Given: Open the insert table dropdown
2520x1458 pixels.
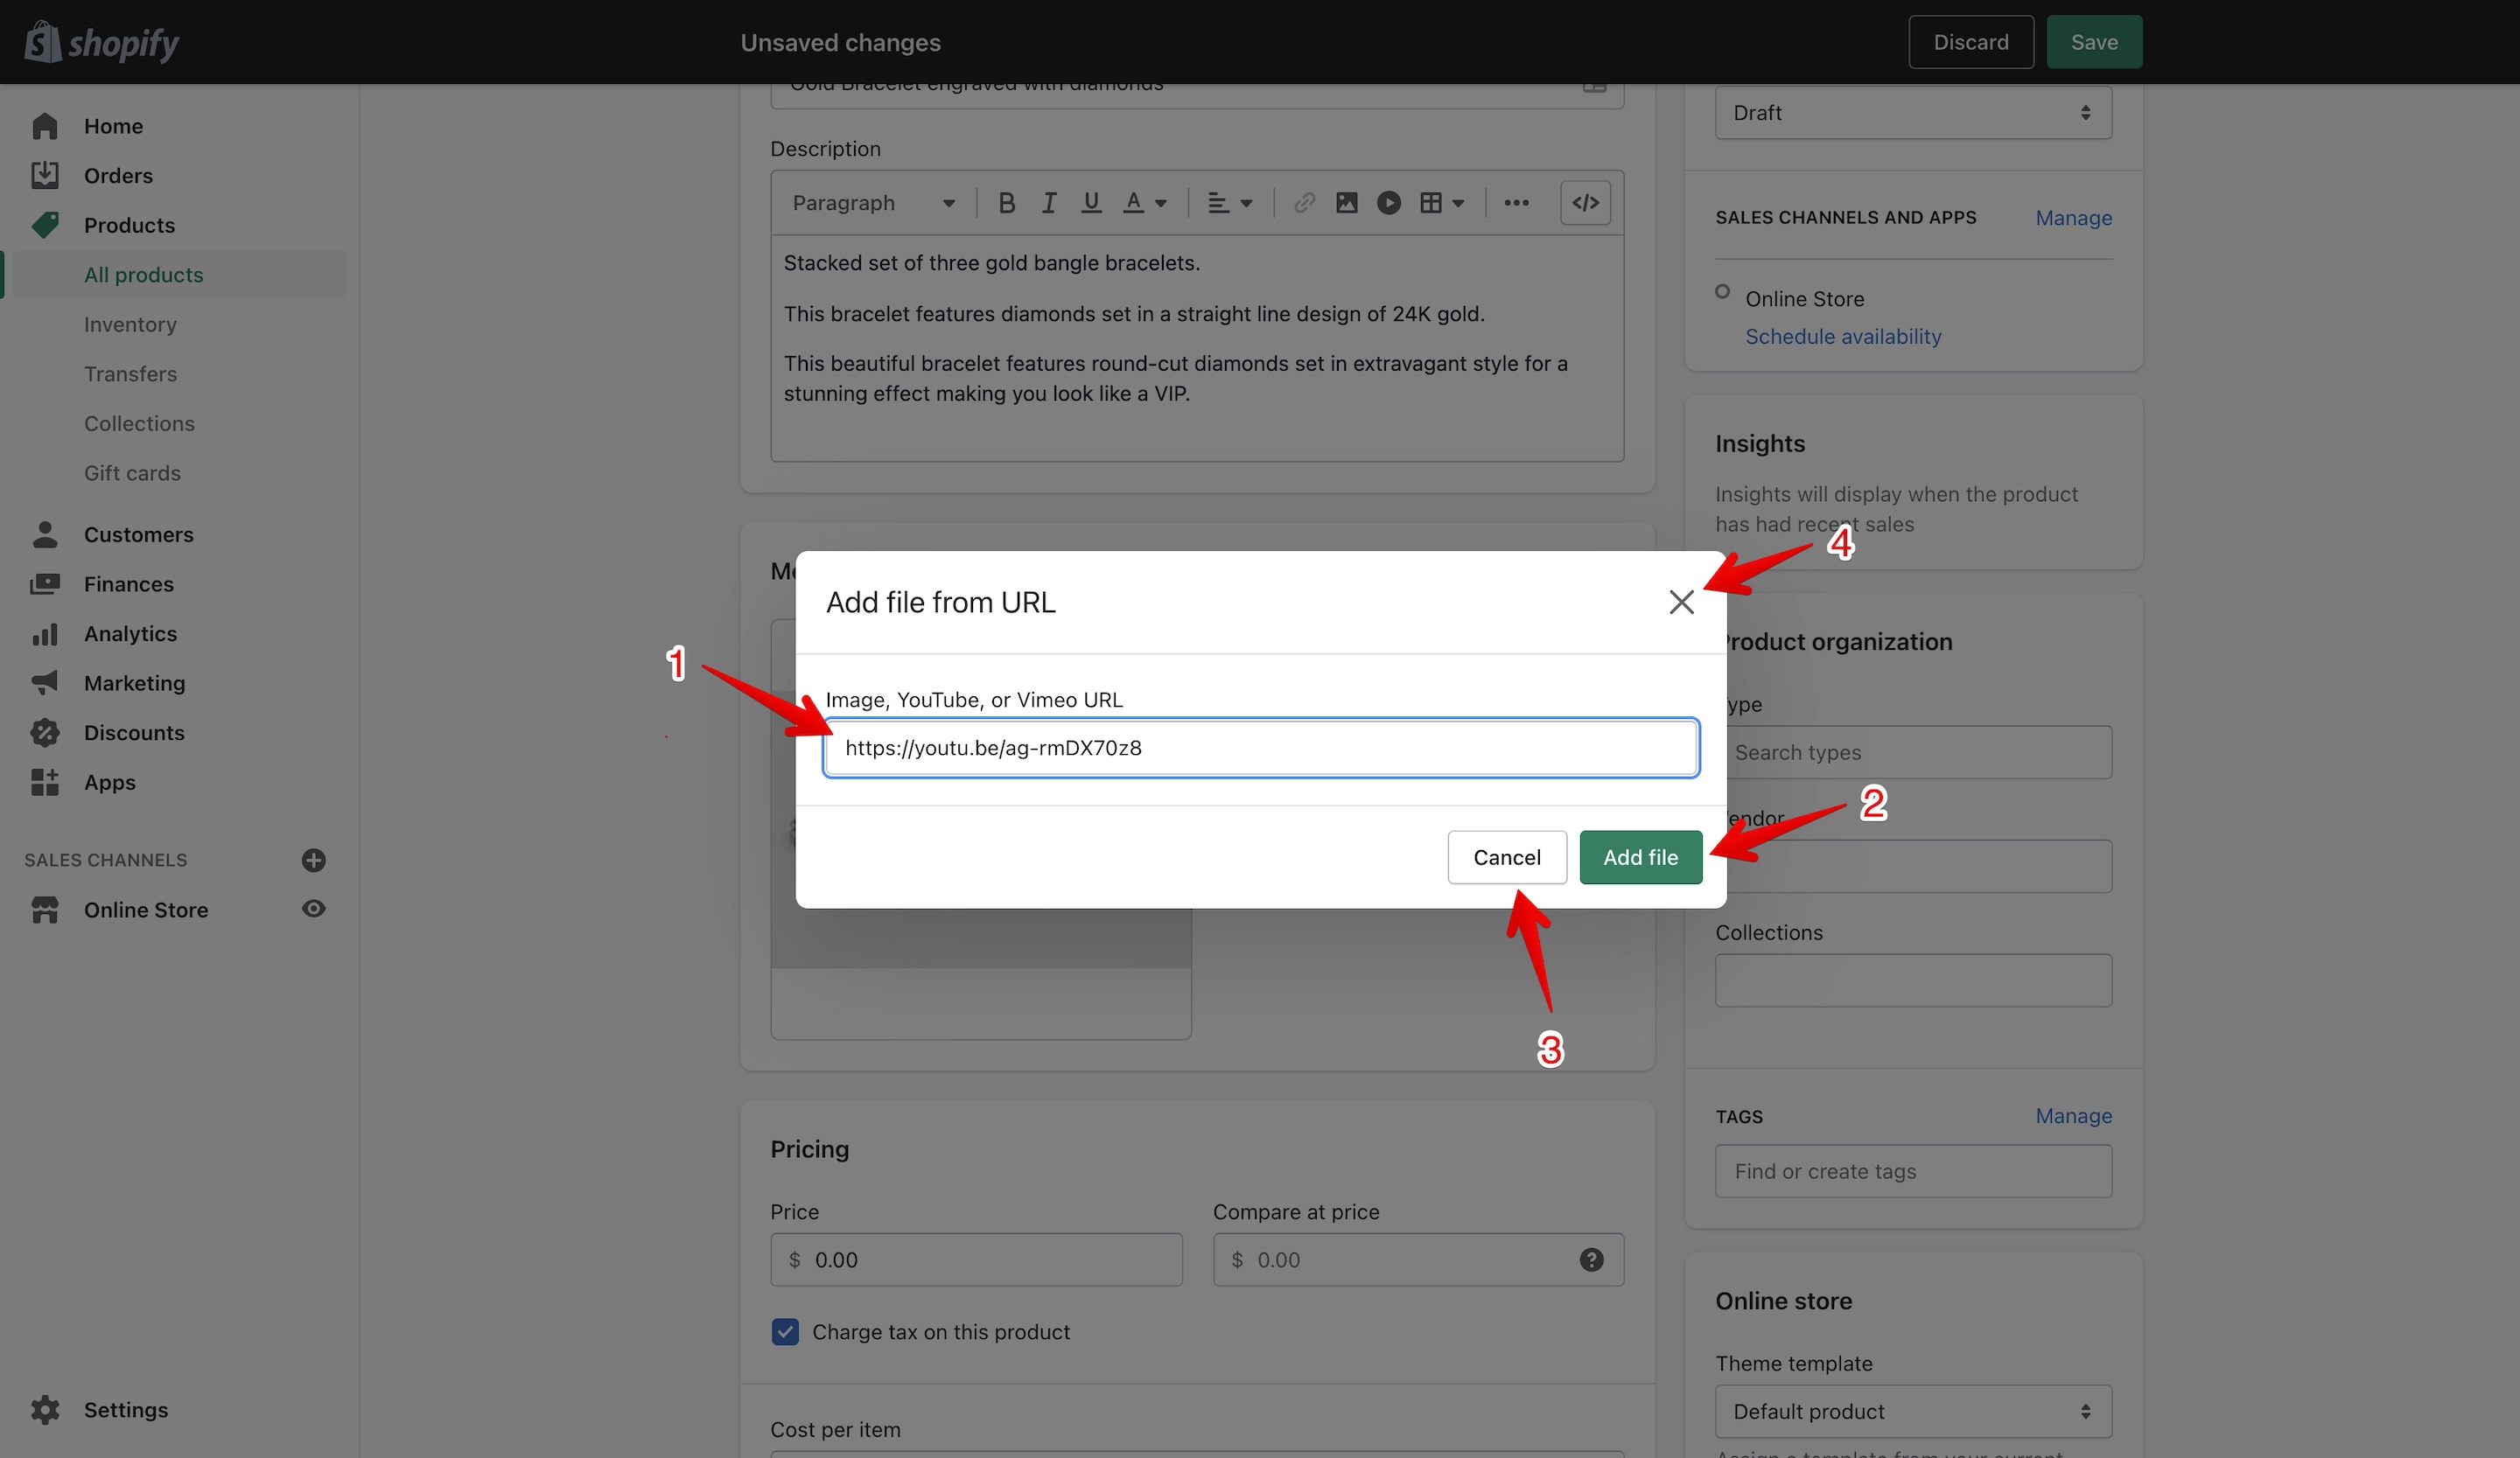Looking at the screenshot, I should click(1441, 203).
